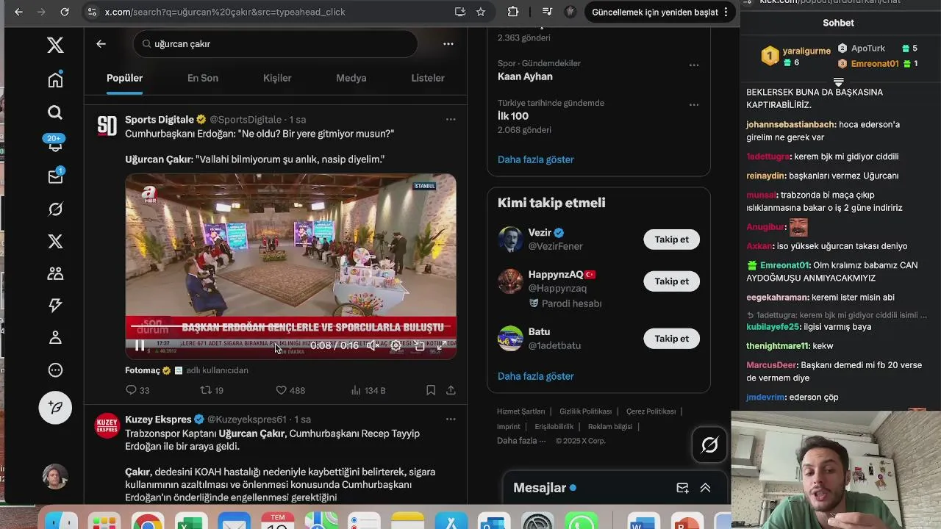Click the uğurcan çakır search field
The width and height of the screenshot is (941, 529).
(276, 44)
